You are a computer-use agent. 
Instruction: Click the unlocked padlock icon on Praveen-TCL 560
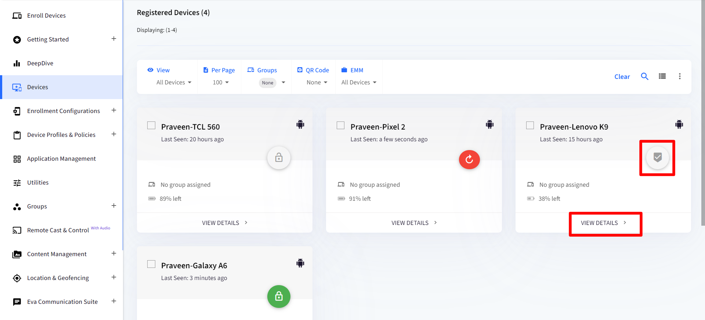pos(279,158)
